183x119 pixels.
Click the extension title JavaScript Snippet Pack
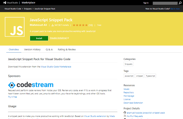51,20
